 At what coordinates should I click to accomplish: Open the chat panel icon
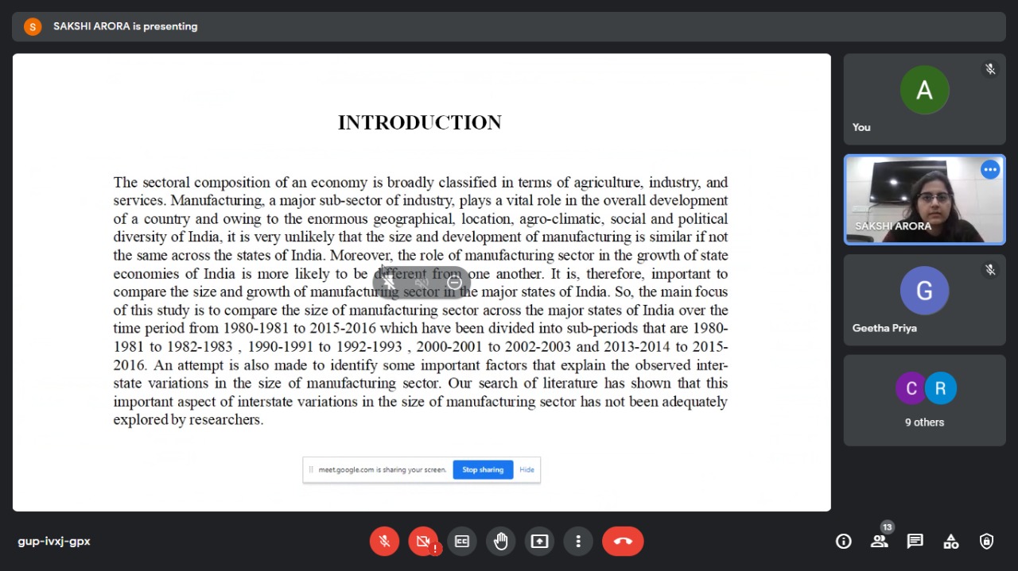pos(915,542)
